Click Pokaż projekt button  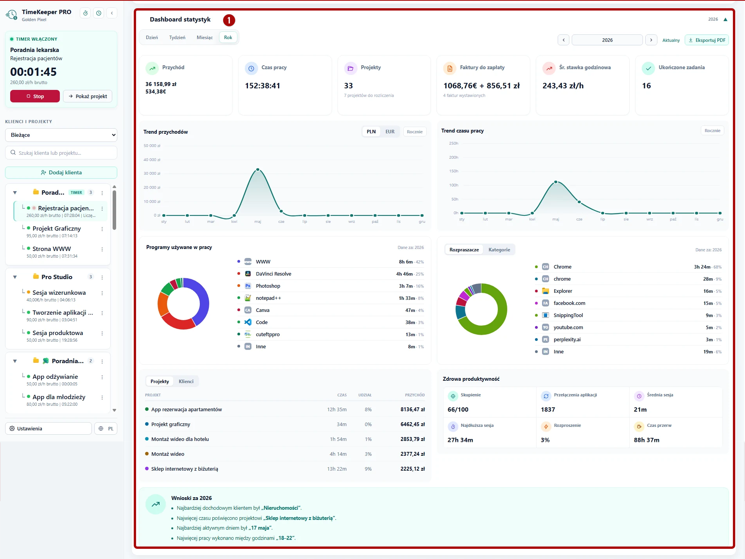(x=88, y=96)
